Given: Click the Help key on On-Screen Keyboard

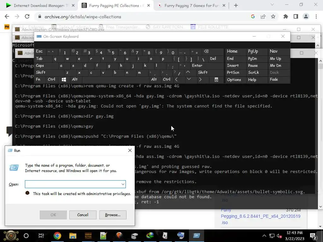Looking at the screenshot, I should click(x=257, y=80).
